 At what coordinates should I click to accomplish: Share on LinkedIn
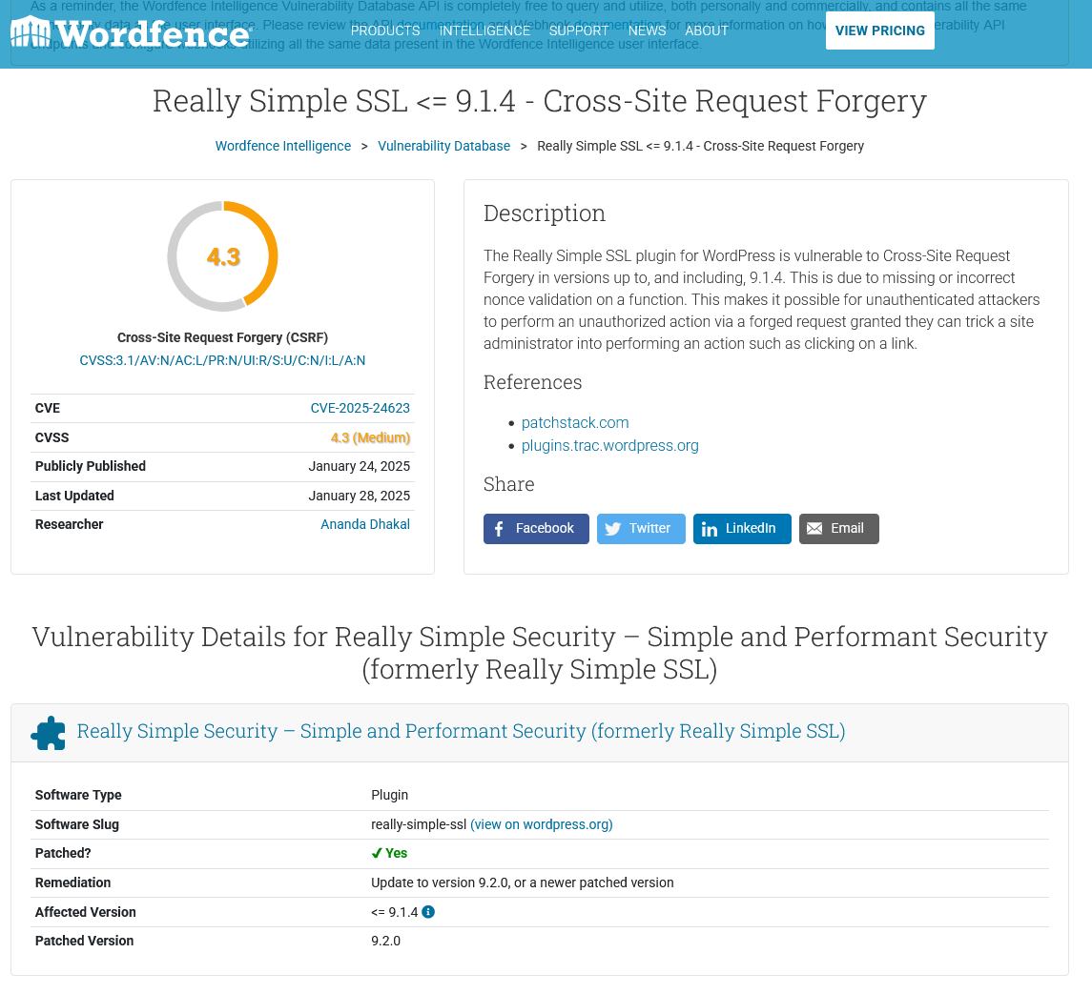click(x=742, y=529)
